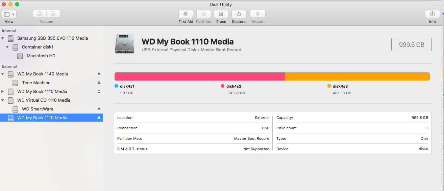The image size is (444, 191).
Task: Click the orange disk4s3 bar segment
Action: click(357, 76)
